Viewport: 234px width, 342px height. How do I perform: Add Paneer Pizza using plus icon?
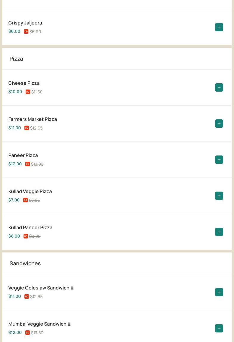click(x=219, y=160)
